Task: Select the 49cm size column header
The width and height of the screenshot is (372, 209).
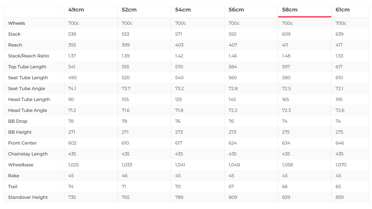Action: [x=76, y=10]
